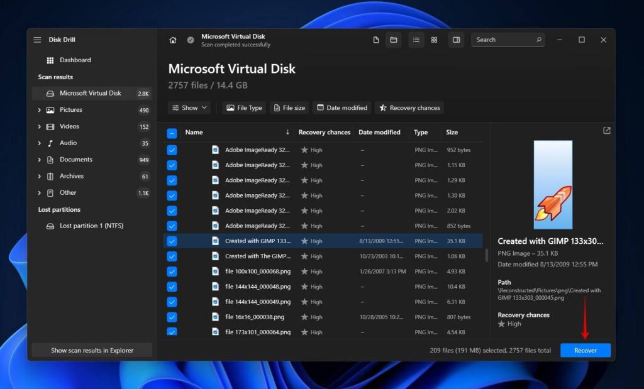This screenshot has height=389, width=644.
Task: Switch to list view layout
Action: point(416,40)
